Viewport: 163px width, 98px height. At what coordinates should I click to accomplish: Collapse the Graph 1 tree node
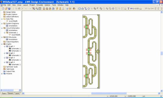4,46
